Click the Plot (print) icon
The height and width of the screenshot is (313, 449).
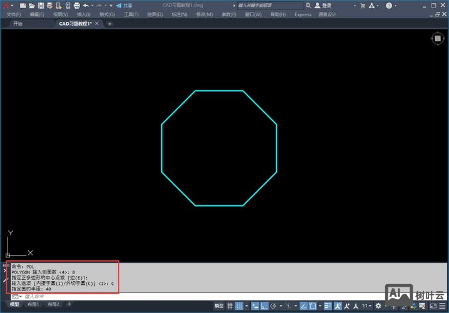[76, 5]
